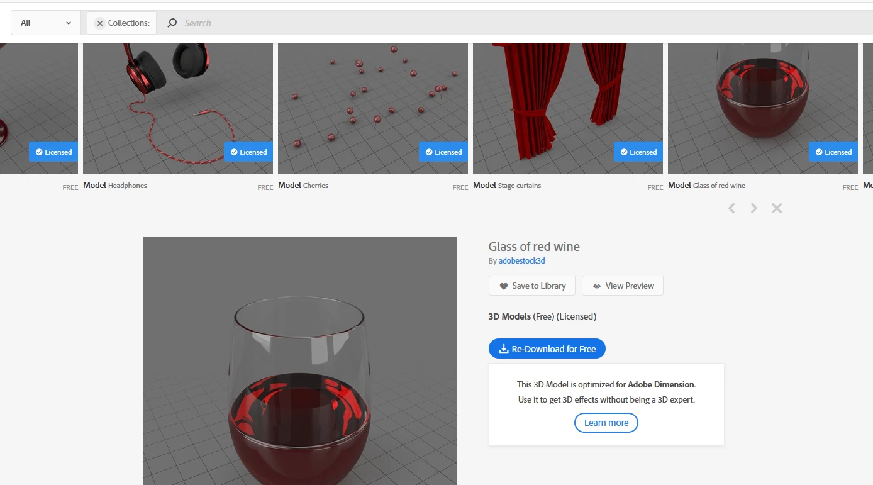
Task: Open the Stage curtains model thumbnail
Action: pos(568,108)
